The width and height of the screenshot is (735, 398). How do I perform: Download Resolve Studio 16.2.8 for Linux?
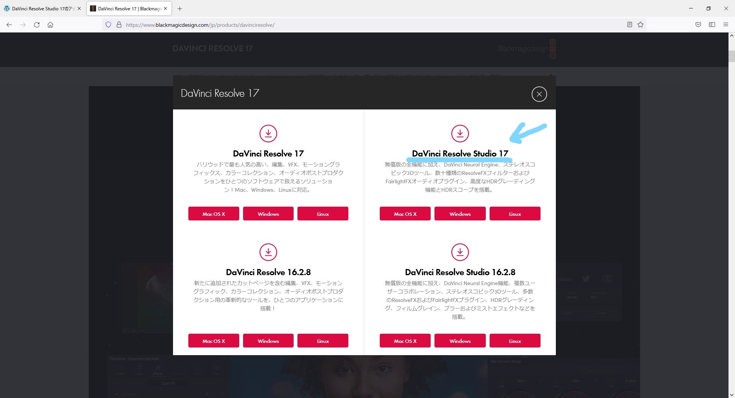(515, 341)
